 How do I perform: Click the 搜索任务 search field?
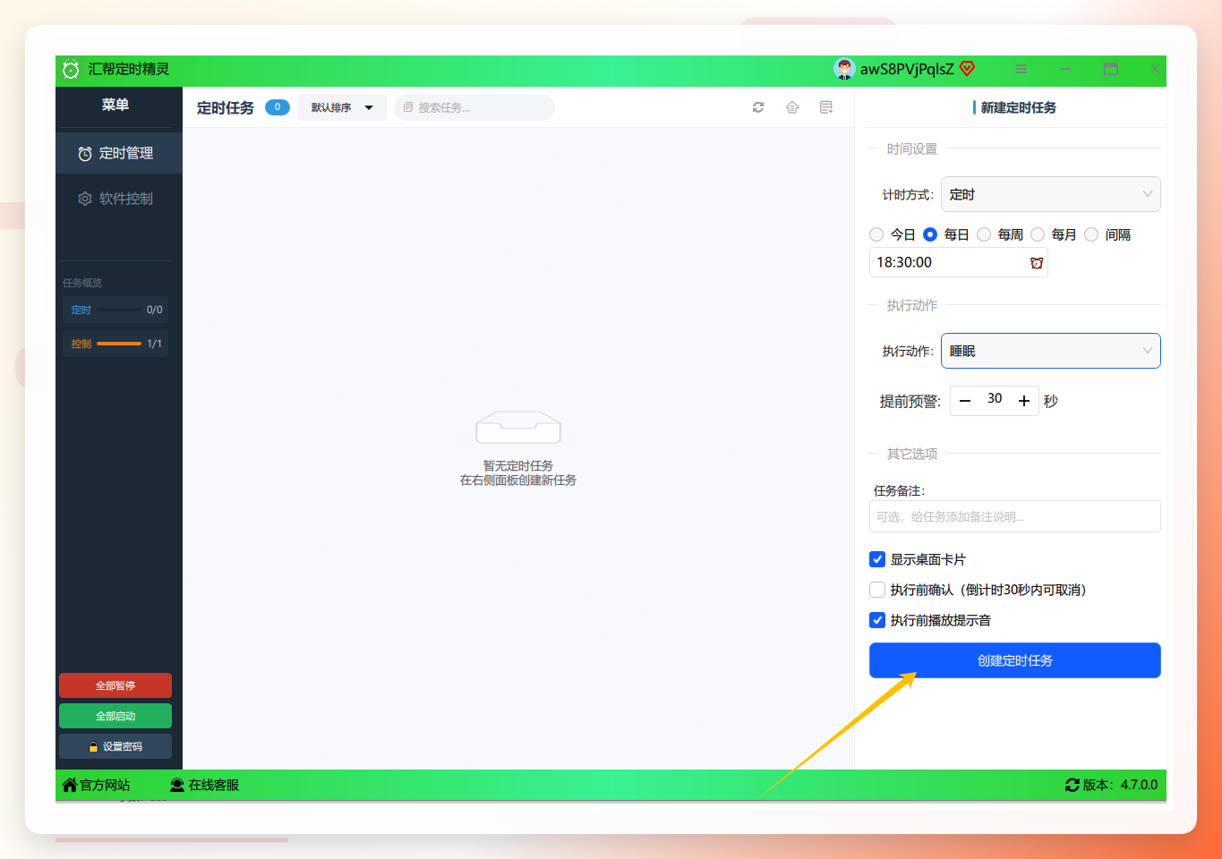474,107
